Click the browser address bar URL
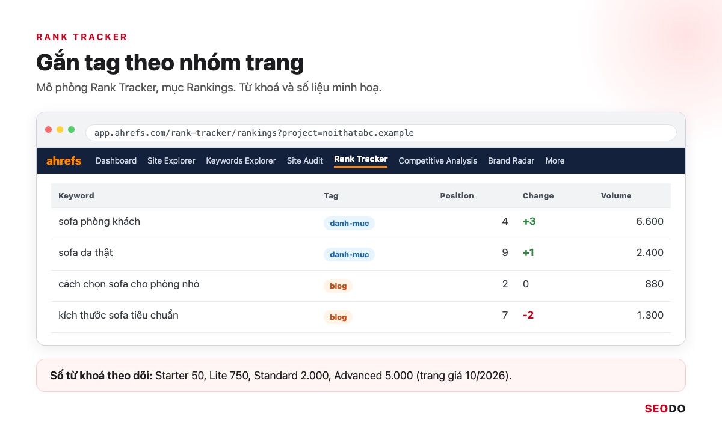 tap(381, 133)
